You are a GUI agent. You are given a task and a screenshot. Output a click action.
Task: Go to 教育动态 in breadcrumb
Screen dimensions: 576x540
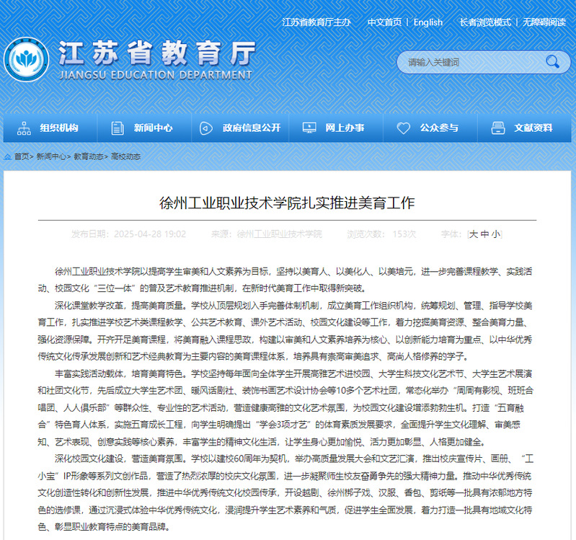(x=89, y=157)
